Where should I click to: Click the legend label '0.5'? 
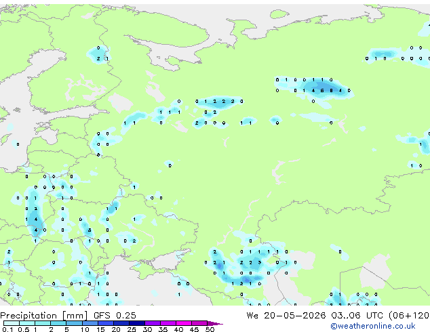(x=23, y=329)
